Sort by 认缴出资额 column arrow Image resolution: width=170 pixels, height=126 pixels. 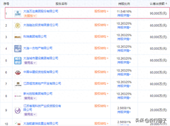pos(166,4)
